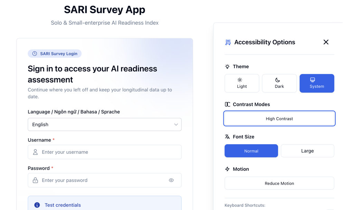Click the sliders icon beside Accessibility Options
Screen dimensions: 343x210
(228, 42)
